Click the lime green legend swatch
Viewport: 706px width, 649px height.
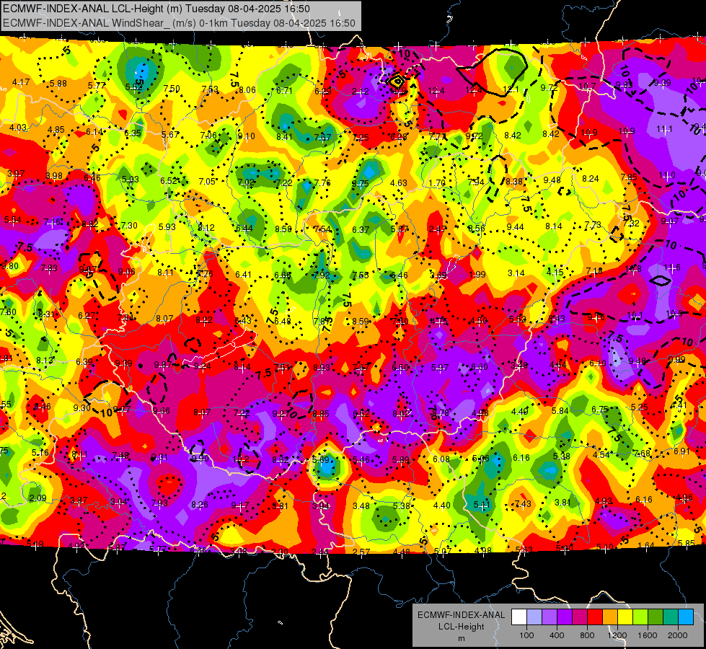tap(640, 617)
